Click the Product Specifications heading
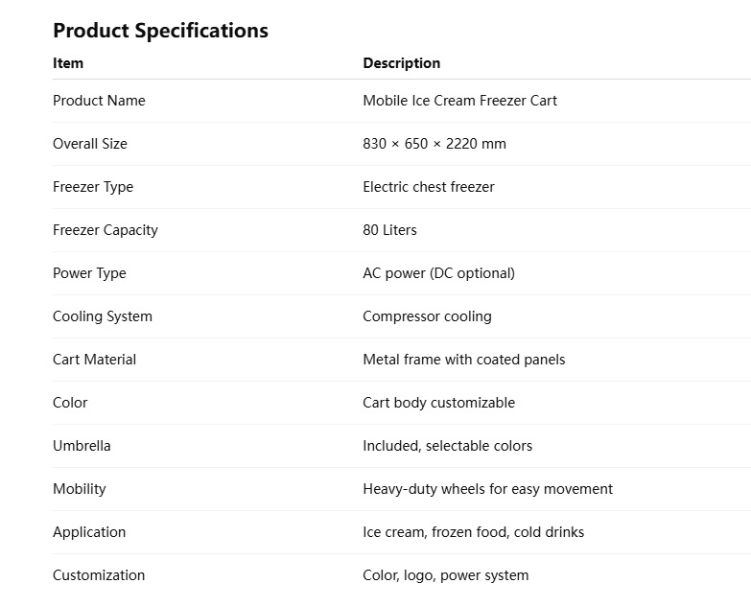Viewport: 751px width, 607px height. [160, 31]
